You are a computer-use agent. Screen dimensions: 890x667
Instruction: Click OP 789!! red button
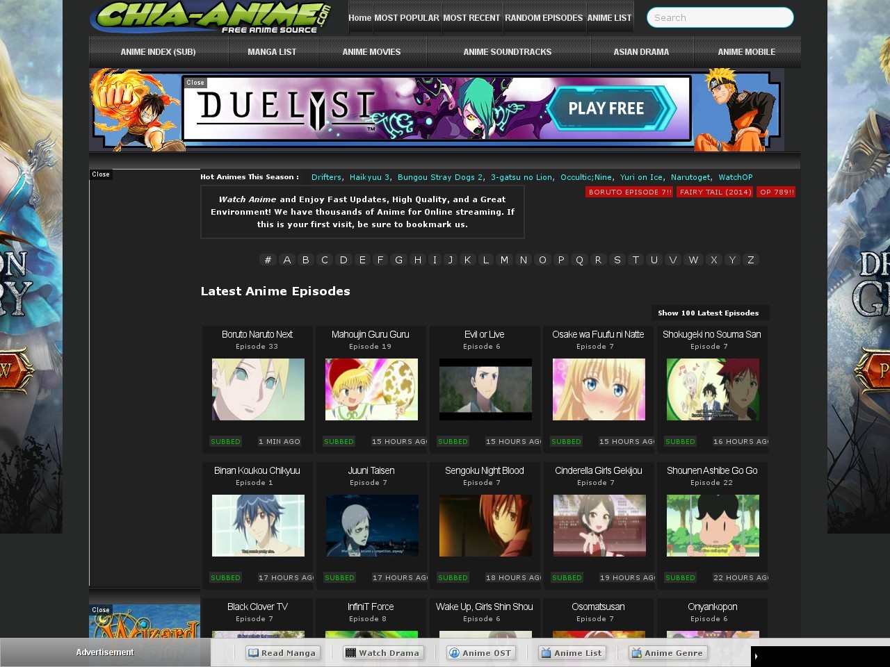click(777, 192)
